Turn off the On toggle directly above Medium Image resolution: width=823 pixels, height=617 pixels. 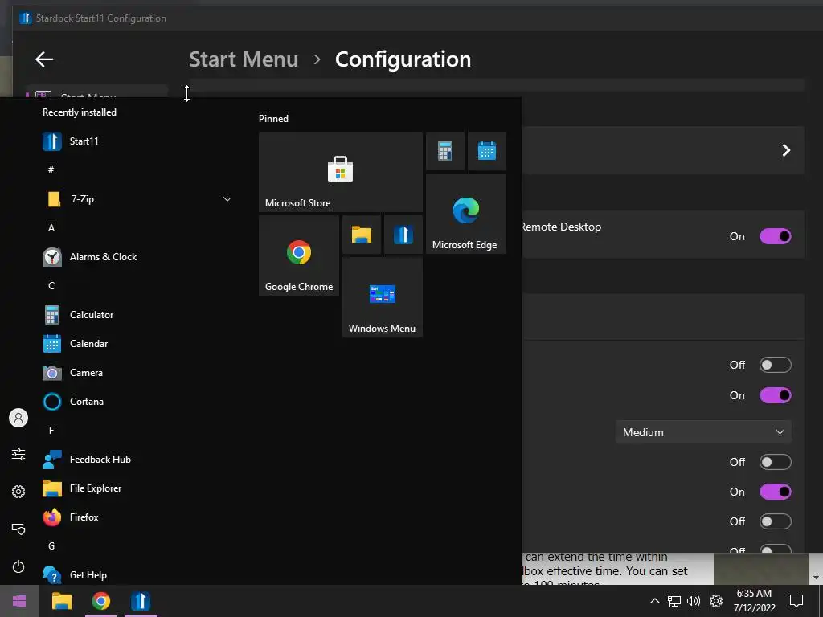point(776,395)
